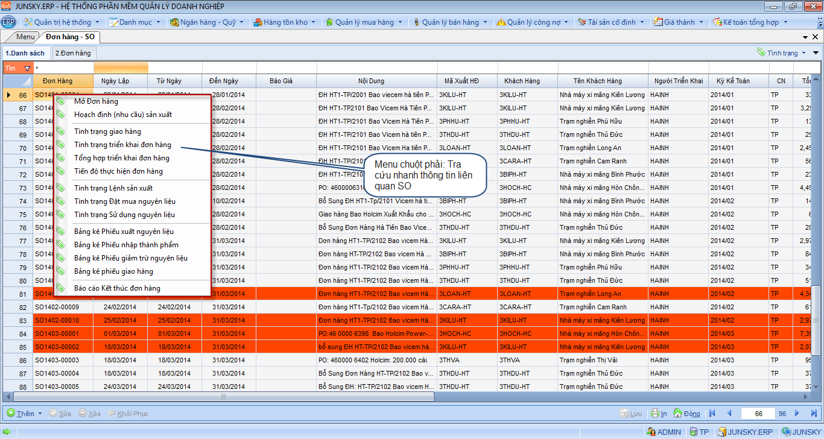Screen dimensions: 824x439
Task: Go to the first record arrow
Action: 712,413
